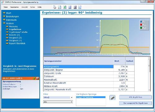Click the value 776 in the table
Image resolution: width=155 pixels, height=112 pixels.
122,67
